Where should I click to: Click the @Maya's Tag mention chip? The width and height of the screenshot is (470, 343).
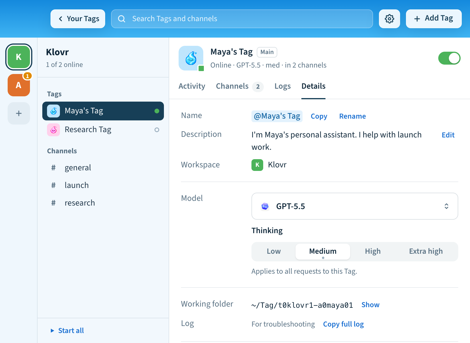pyautogui.click(x=277, y=116)
